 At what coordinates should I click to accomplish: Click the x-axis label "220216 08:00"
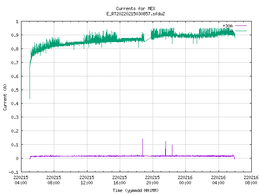click(251, 180)
